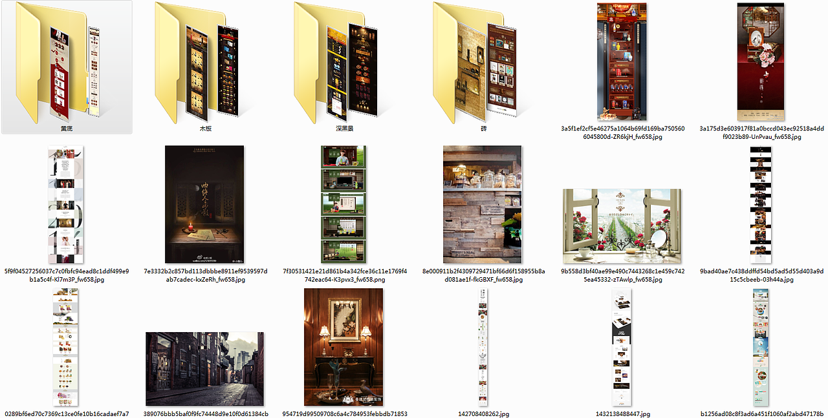828x418 pixels.
Task: Select the 5f9f04527256037c long page thumbnail
Action: click(x=66, y=205)
